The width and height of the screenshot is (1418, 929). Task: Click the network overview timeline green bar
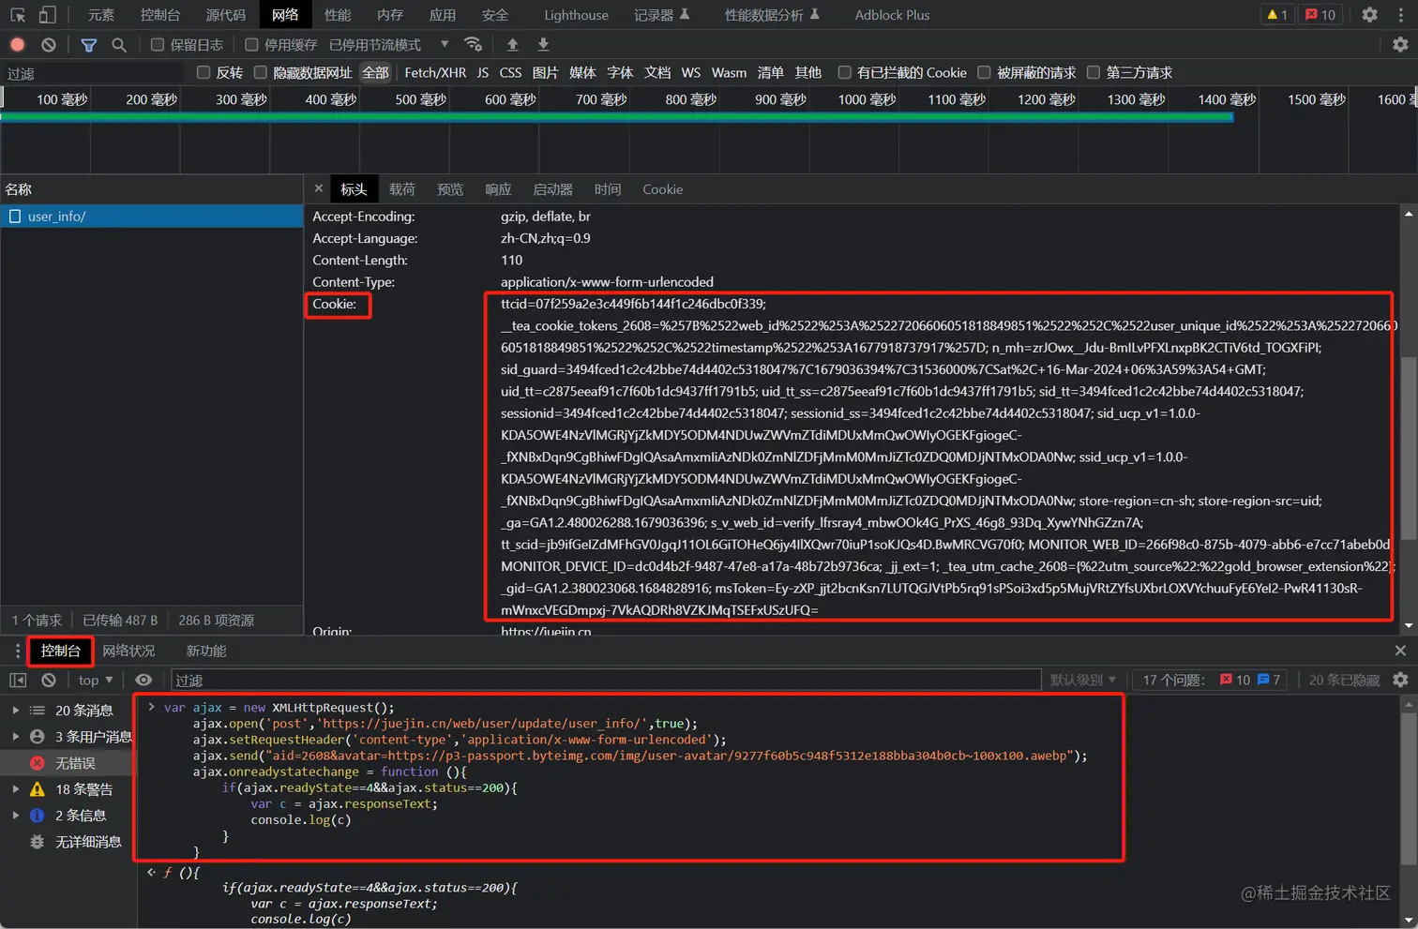click(x=616, y=117)
